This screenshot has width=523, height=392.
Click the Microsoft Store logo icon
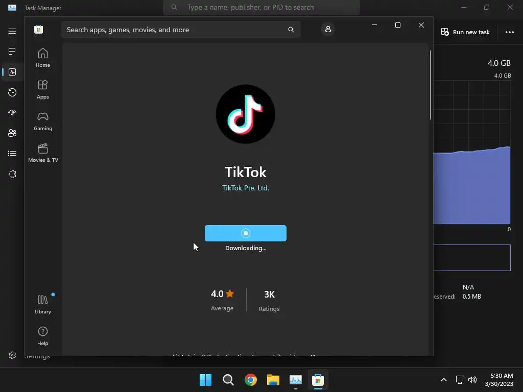coord(39,29)
